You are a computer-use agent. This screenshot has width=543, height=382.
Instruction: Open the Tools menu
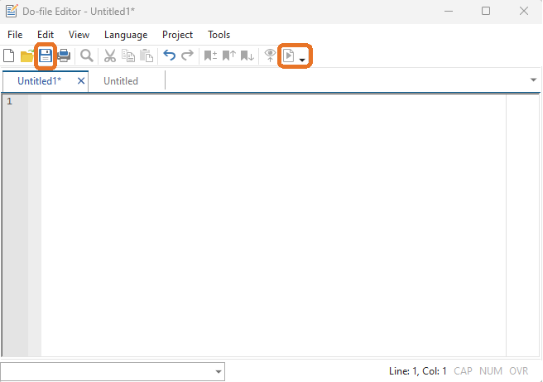(x=219, y=35)
